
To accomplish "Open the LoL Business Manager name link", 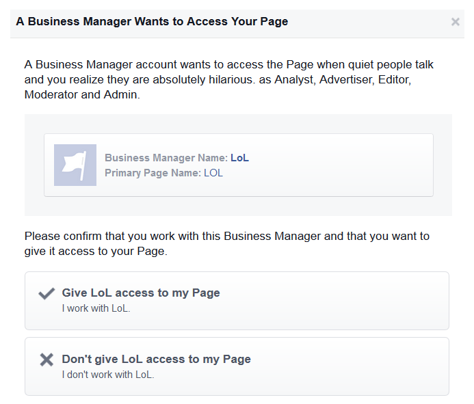I will click(239, 158).
